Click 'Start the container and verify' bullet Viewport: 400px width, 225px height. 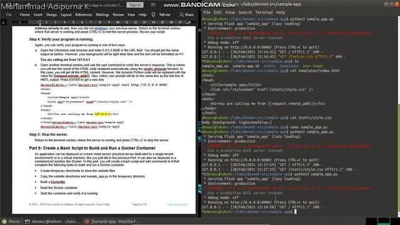coord(69,193)
